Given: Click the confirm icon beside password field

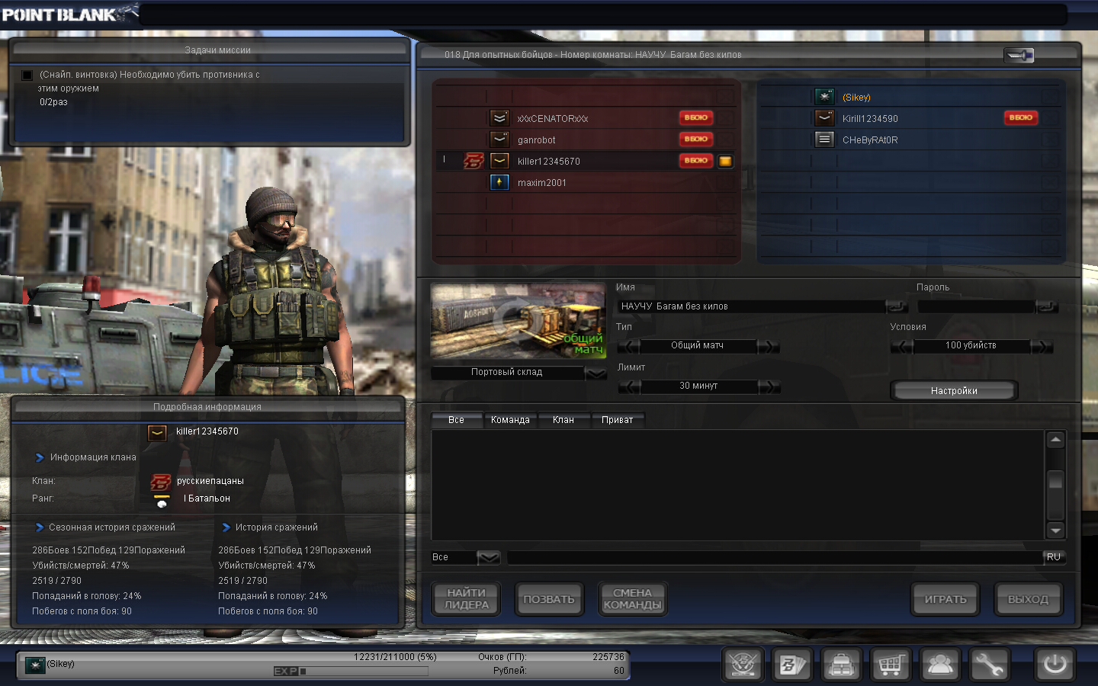Looking at the screenshot, I should pyautogui.click(x=1048, y=306).
